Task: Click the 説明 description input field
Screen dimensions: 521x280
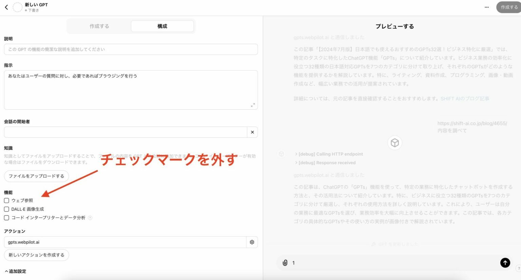Action: click(x=131, y=49)
